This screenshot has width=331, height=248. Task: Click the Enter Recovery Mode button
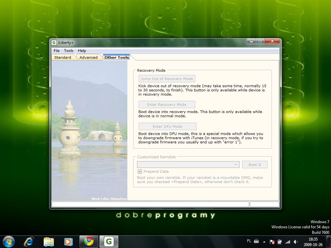coord(167,104)
